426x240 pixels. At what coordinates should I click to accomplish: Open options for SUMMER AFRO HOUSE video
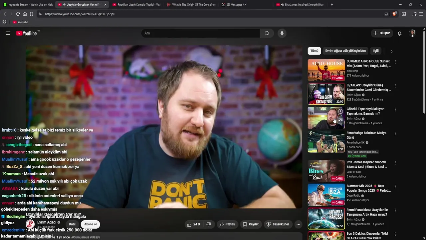click(x=395, y=62)
